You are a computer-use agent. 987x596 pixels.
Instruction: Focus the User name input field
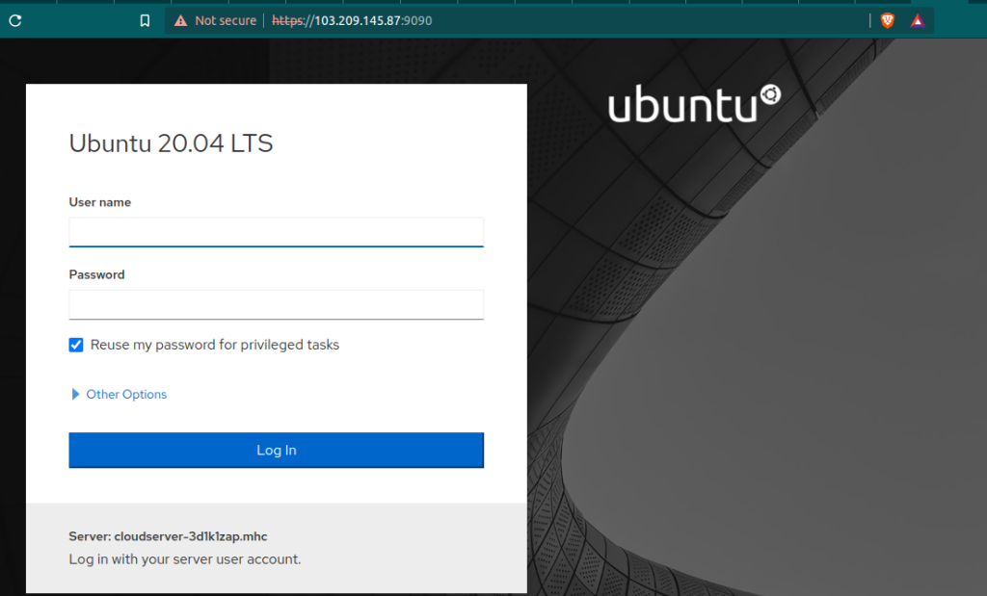click(x=277, y=232)
